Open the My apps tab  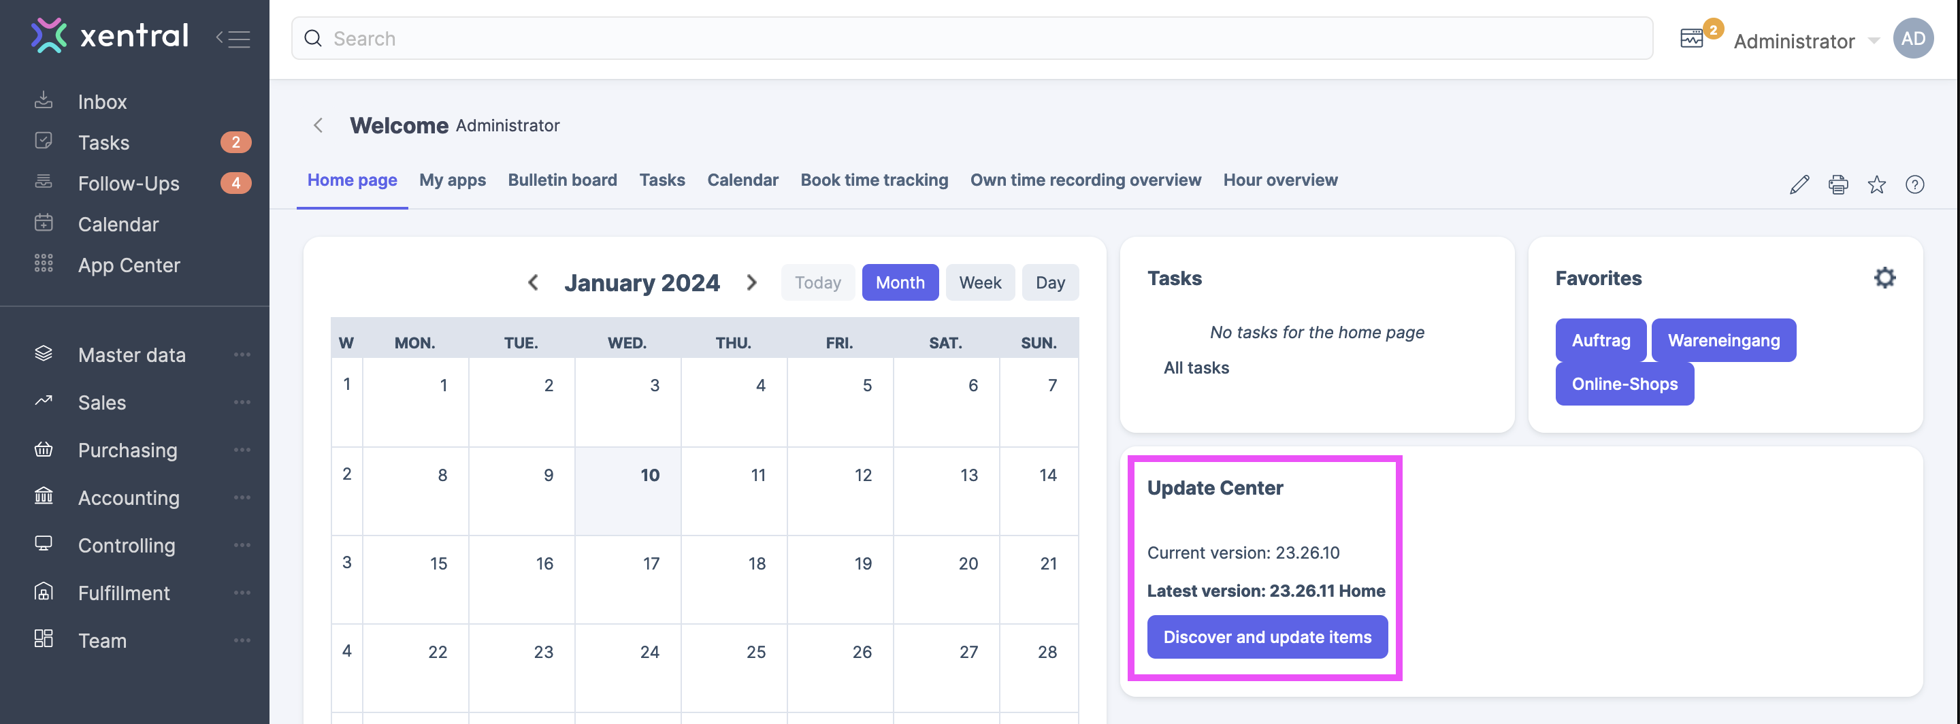(x=452, y=180)
